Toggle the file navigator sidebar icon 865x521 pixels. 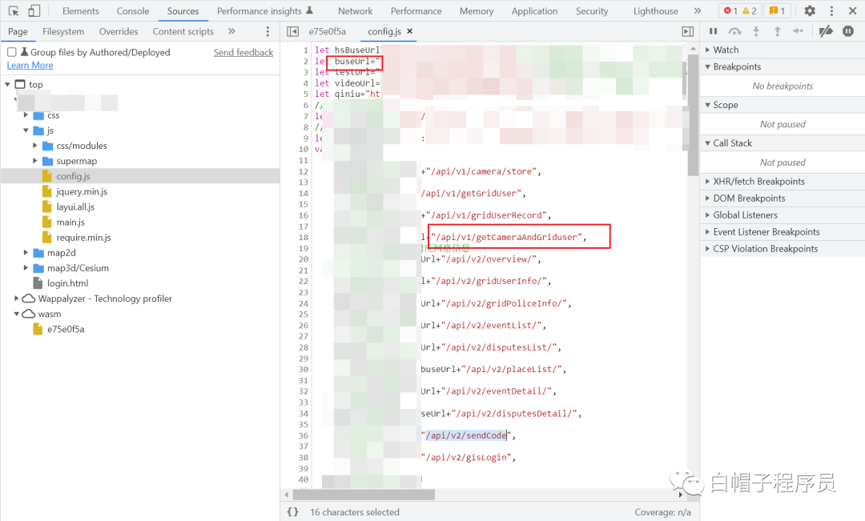[293, 31]
